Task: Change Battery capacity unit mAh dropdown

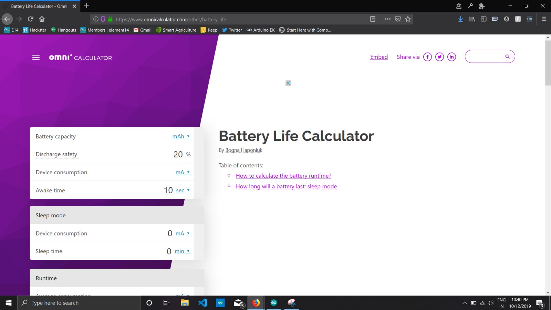Action: tap(181, 136)
